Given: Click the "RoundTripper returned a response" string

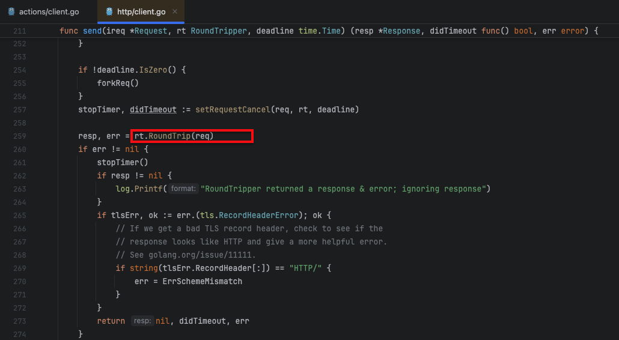Looking at the screenshot, I should (343, 189).
